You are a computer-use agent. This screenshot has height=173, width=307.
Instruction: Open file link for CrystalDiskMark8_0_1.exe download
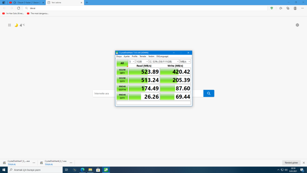(x=49, y=164)
